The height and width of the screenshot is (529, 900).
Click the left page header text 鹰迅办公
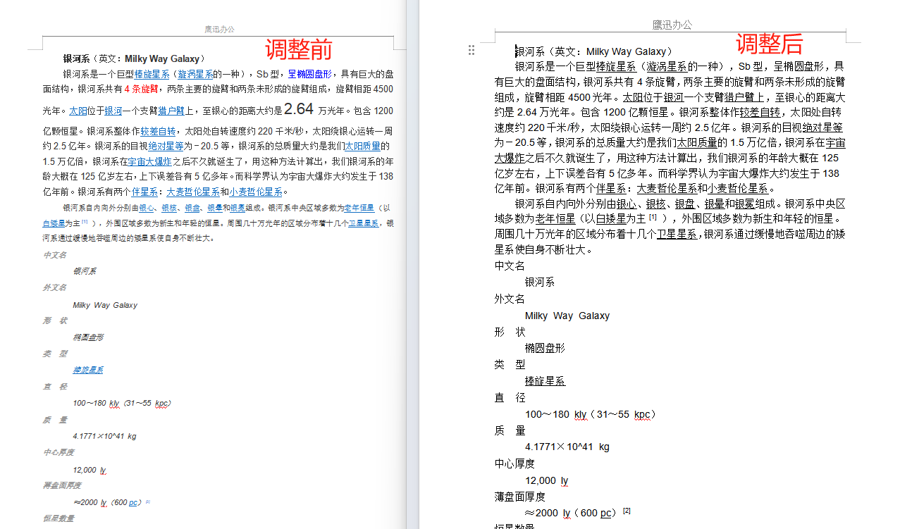pyautogui.click(x=219, y=30)
